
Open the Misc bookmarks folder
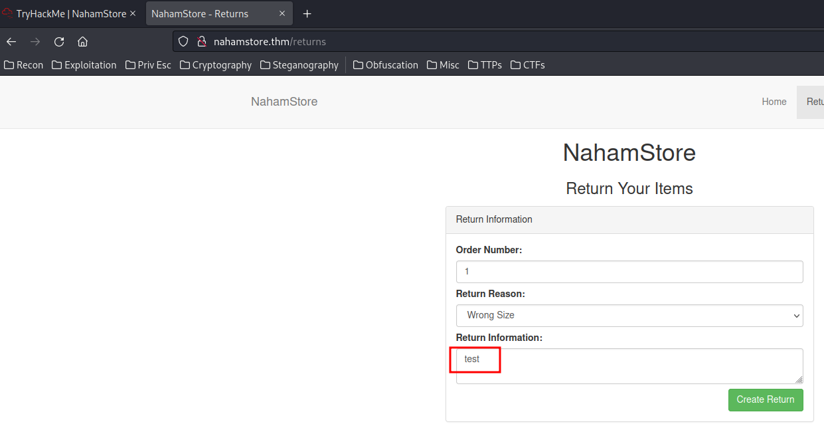443,65
